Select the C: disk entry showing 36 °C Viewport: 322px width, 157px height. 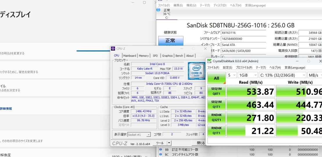click(x=167, y=14)
